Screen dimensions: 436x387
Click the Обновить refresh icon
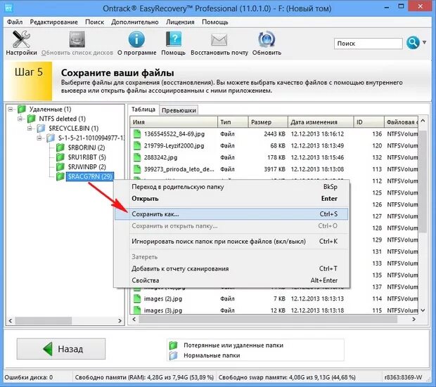[267, 39]
